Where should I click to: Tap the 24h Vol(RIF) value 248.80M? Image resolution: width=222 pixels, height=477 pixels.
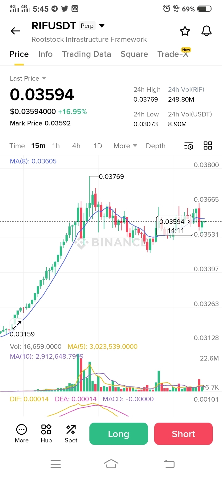181,99
